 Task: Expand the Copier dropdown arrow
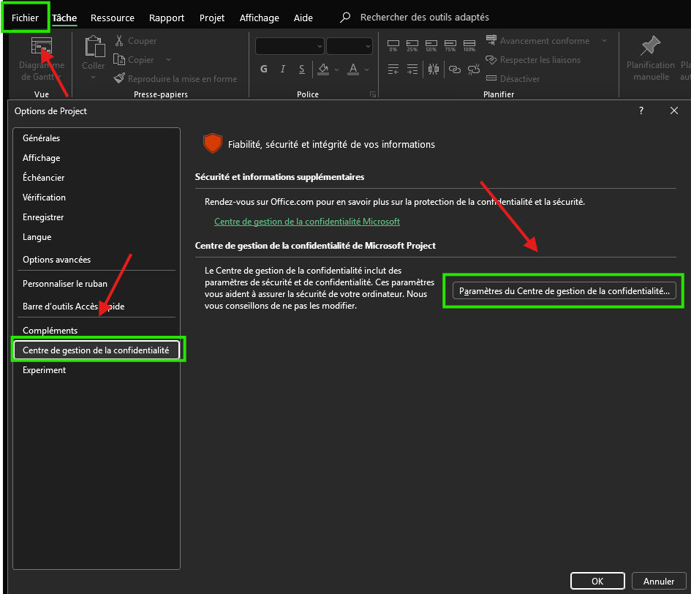click(168, 59)
